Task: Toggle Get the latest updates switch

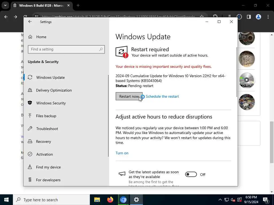Action: pos(191,174)
